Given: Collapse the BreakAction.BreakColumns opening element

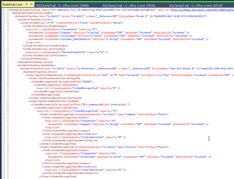Looking at the screenshot, I should [x=8, y=26].
